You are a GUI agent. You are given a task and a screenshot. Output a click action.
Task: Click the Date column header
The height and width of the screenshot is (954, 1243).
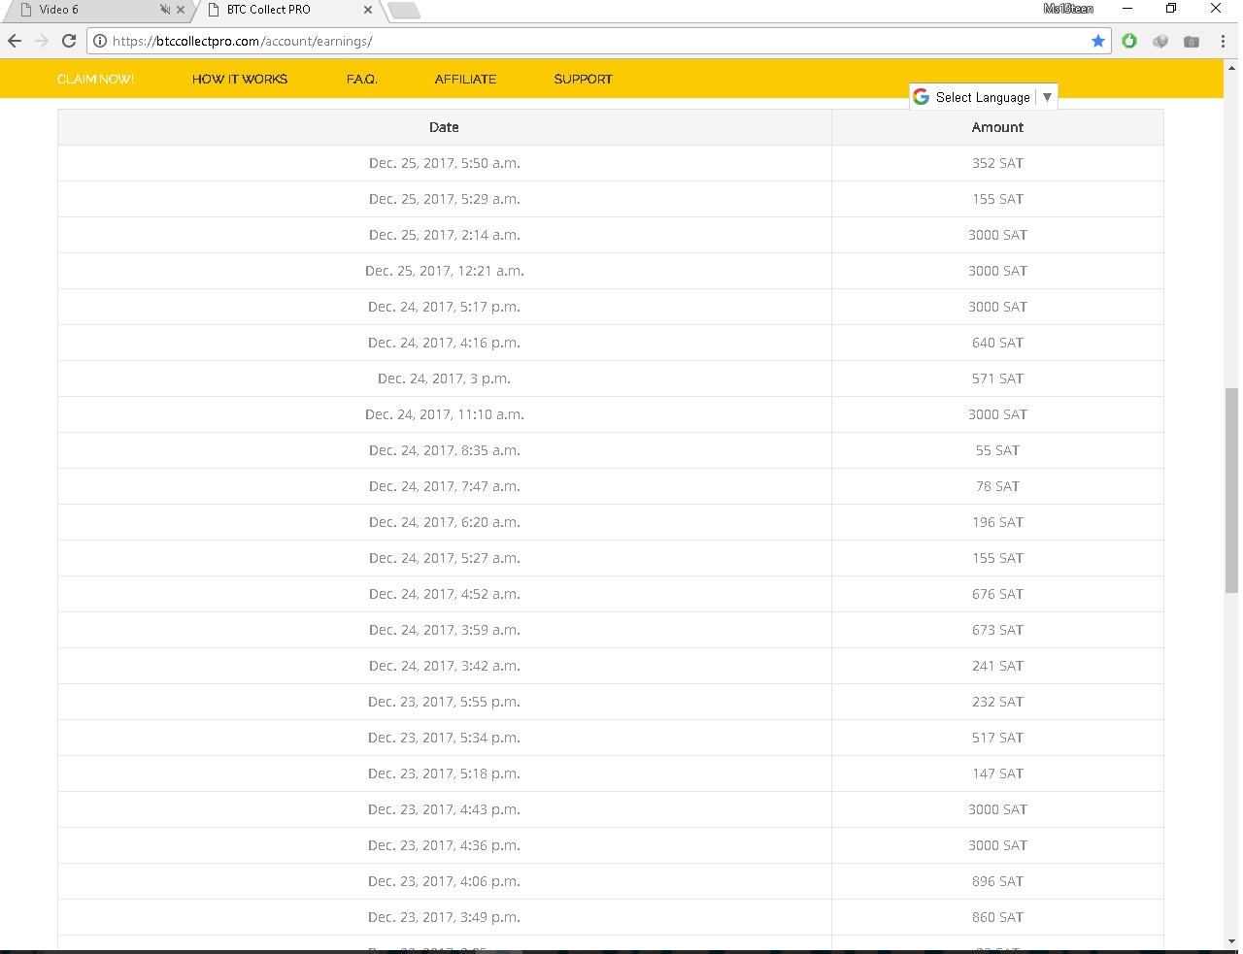pyautogui.click(x=444, y=127)
